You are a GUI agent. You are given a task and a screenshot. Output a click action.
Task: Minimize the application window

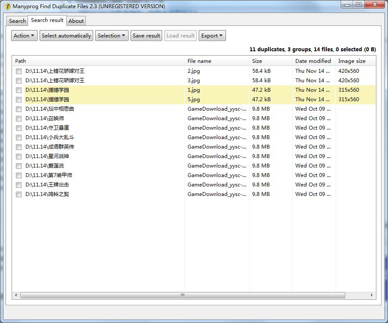347,5
